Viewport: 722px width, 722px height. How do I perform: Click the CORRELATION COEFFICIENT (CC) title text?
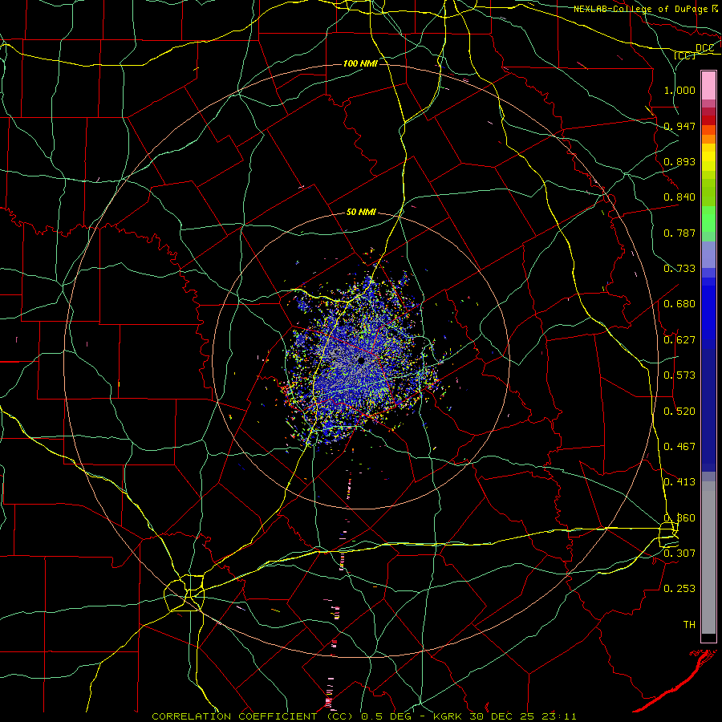click(252, 716)
